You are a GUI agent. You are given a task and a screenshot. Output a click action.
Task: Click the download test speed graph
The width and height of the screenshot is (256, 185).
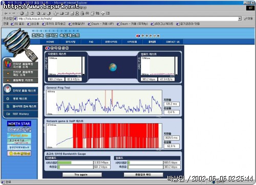[x=65, y=66]
